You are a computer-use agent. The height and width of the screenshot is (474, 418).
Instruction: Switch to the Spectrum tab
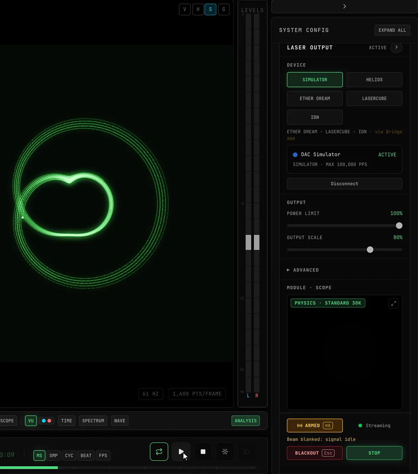(93, 421)
